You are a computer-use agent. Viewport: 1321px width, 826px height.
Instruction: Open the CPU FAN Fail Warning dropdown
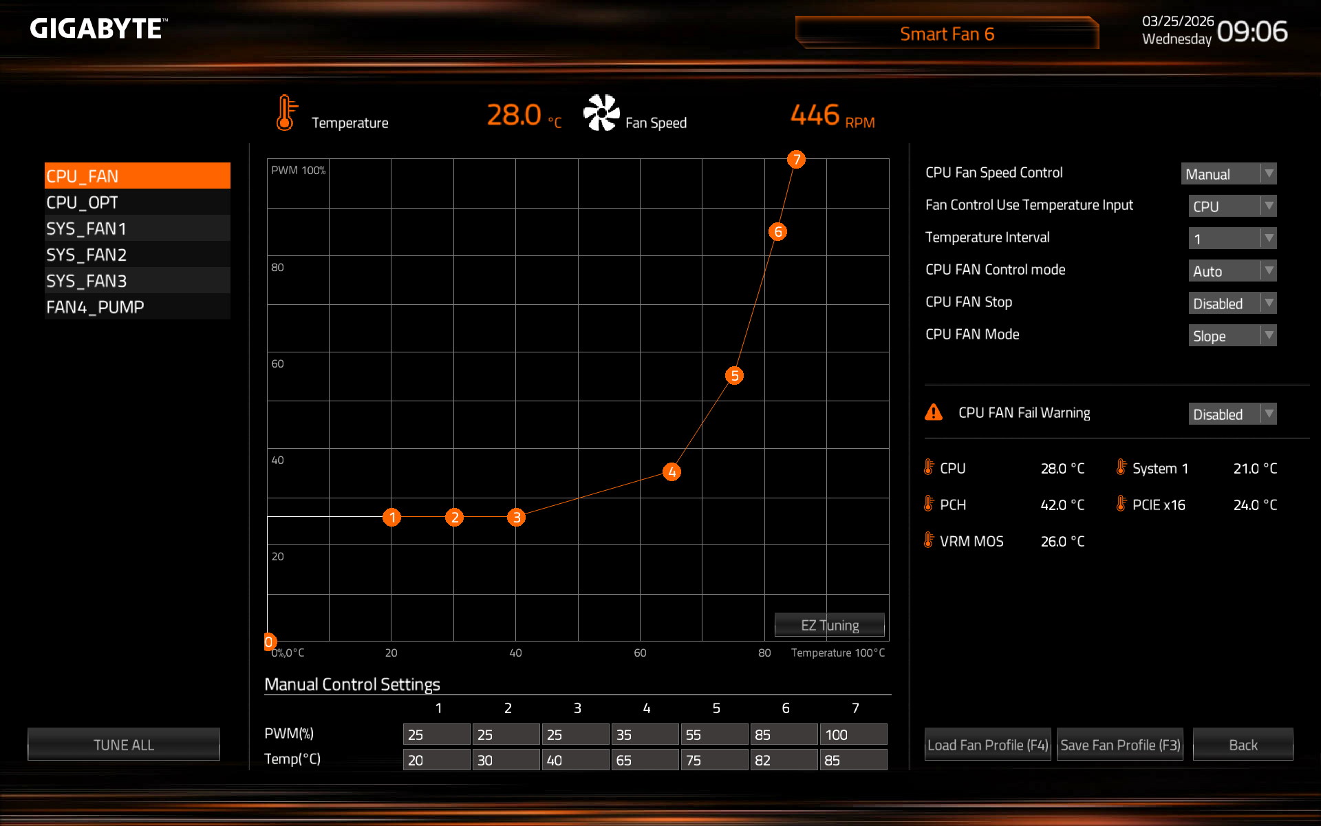[1232, 414]
